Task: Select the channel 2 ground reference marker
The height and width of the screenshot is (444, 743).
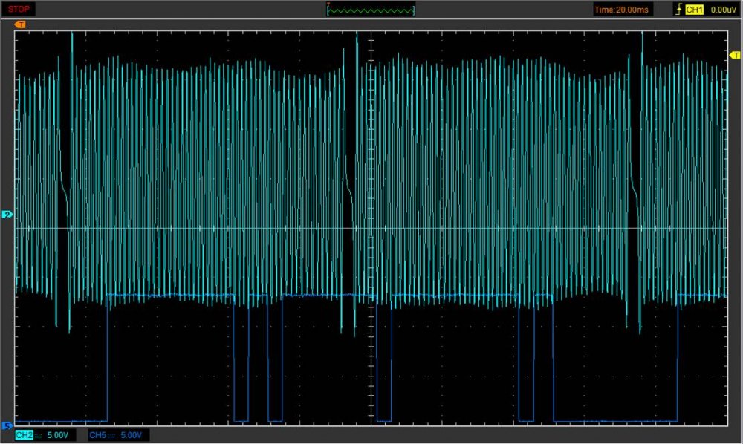Action: click(7, 215)
